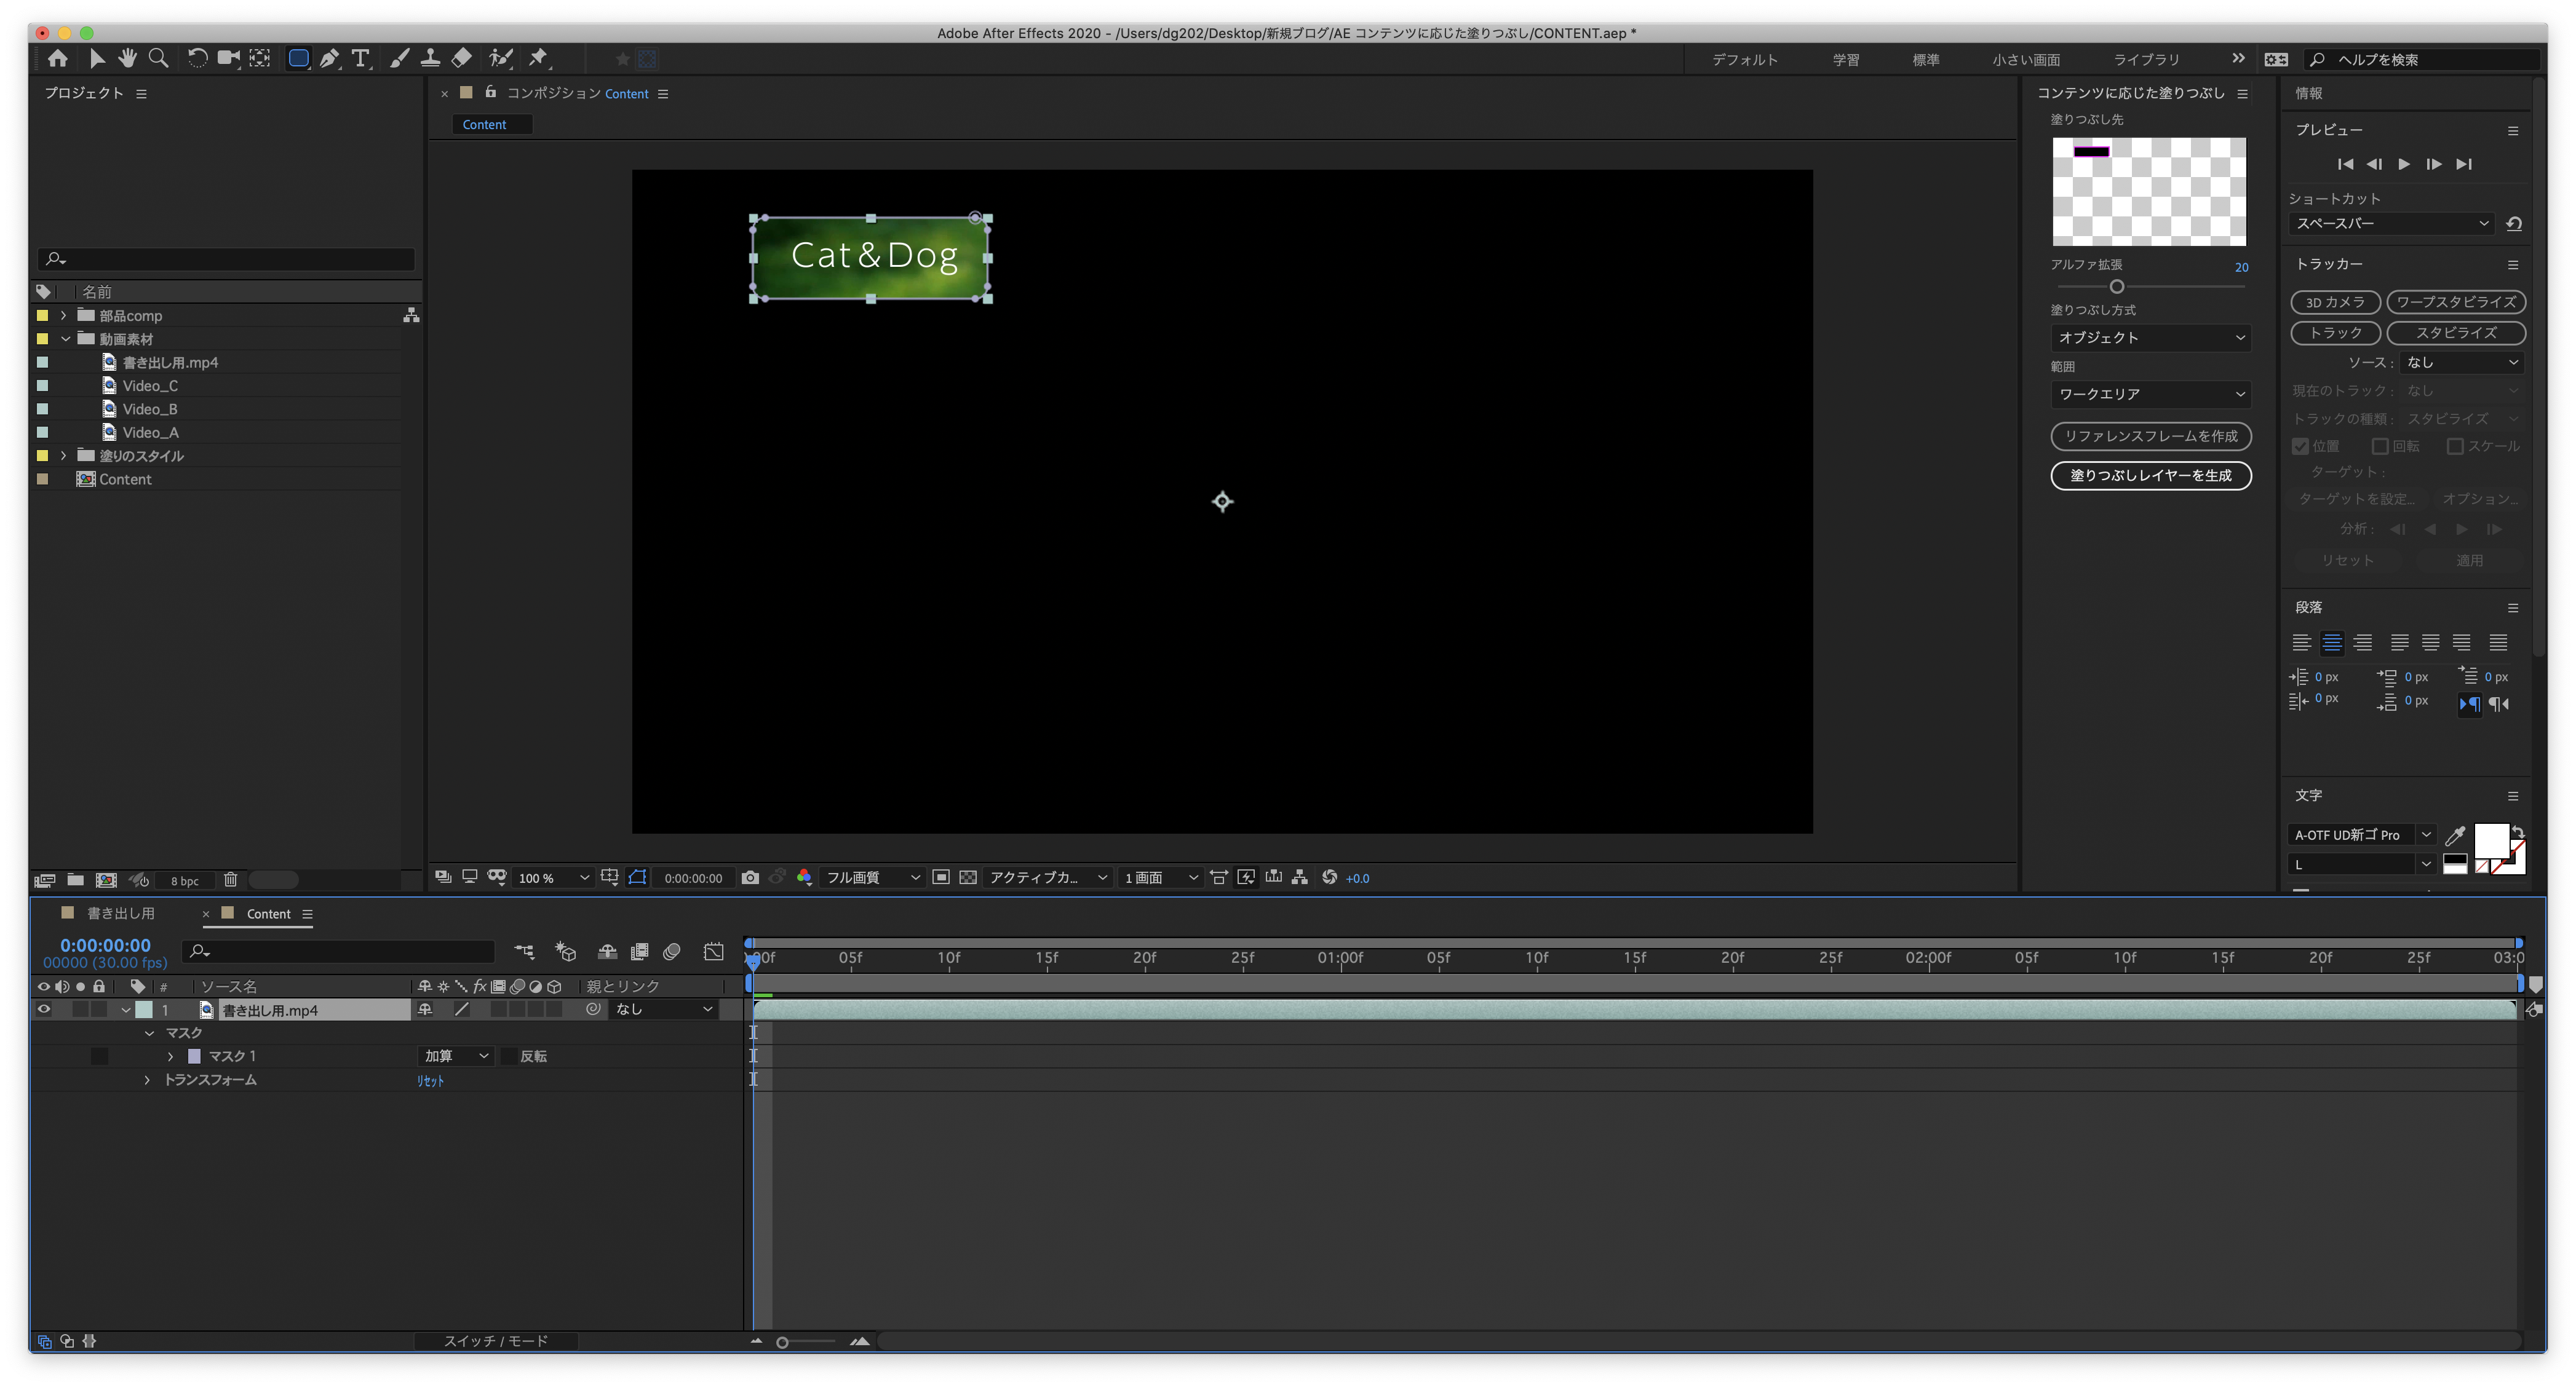
Task: Adjust the アルファ拡張 slider handle
Action: pos(2116,286)
